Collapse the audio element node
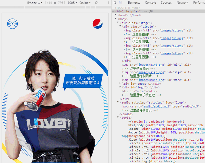This screenshot has height=163, width=205. coord(118,102)
